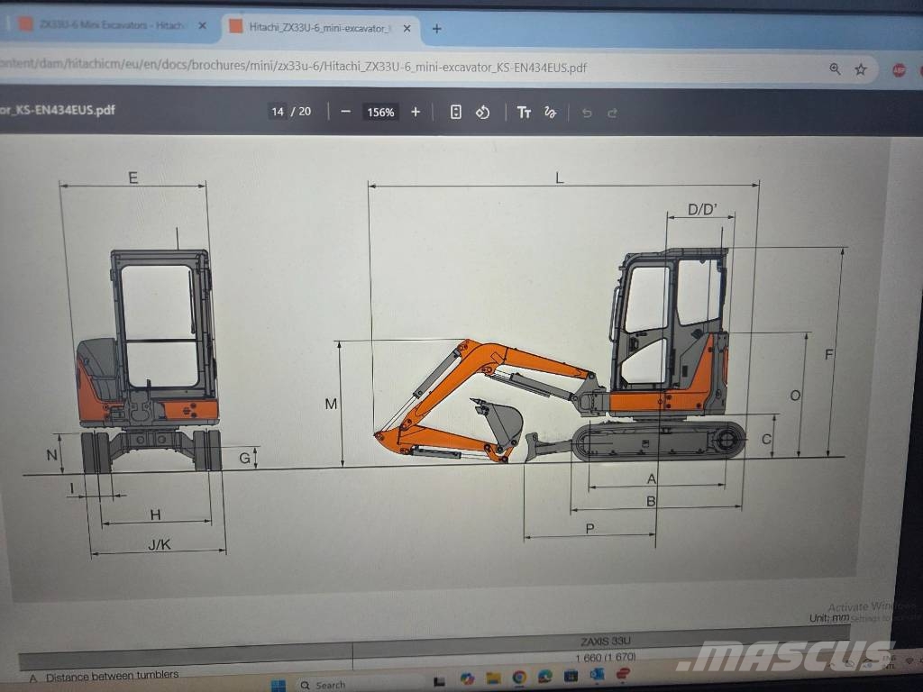Open the Windows Start menu
Image resolution: width=923 pixels, height=692 pixels.
point(278,686)
